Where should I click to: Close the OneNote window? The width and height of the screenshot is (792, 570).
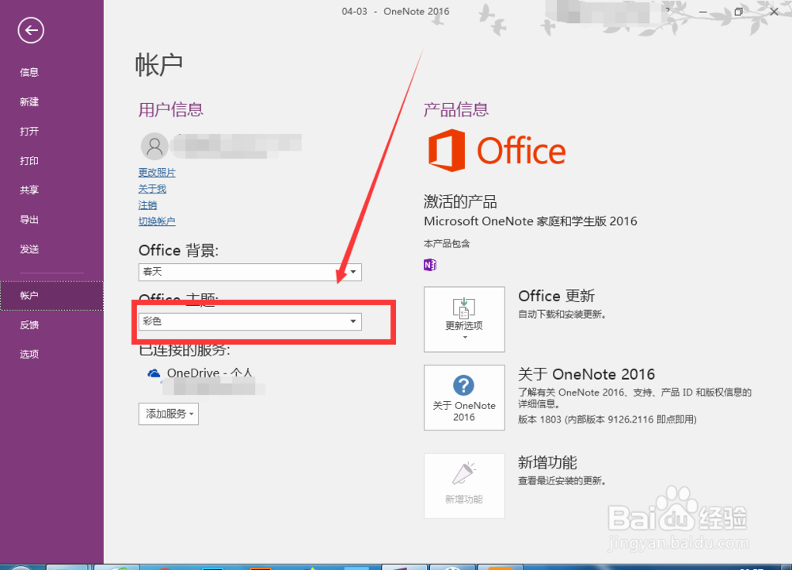(774, 11)
